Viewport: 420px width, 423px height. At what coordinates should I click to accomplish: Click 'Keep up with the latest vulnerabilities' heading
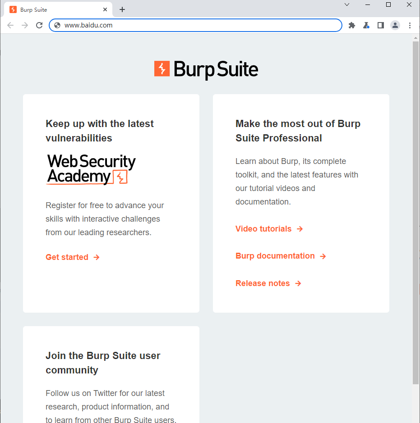tap(100, 131)
